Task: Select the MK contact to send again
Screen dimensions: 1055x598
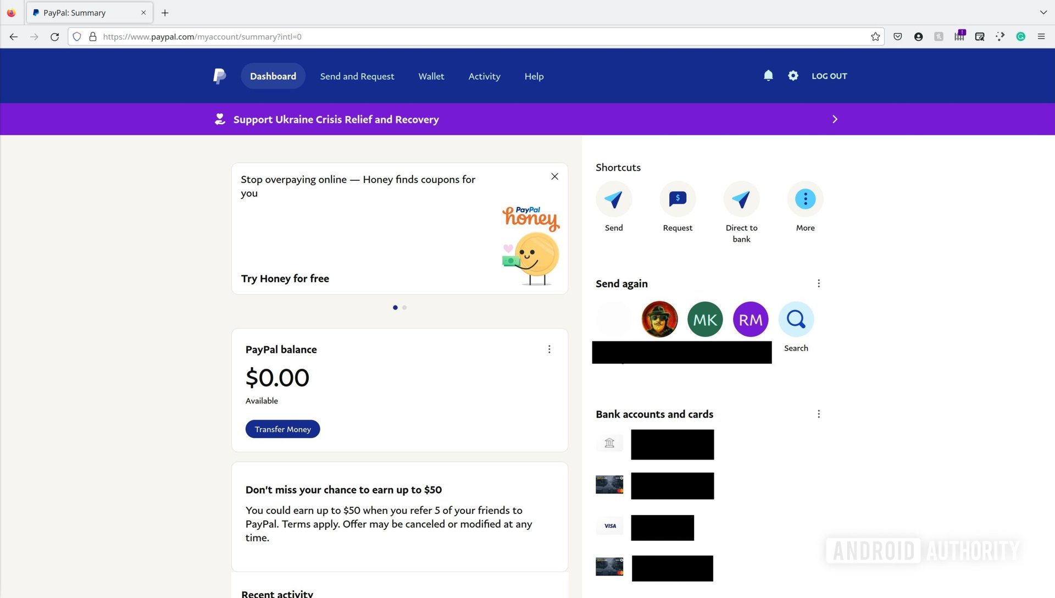Action: click(704, 318)
